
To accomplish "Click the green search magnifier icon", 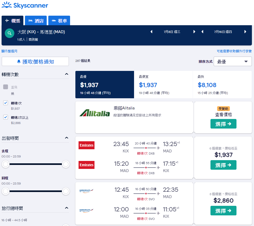I will [x=10, y=33].
